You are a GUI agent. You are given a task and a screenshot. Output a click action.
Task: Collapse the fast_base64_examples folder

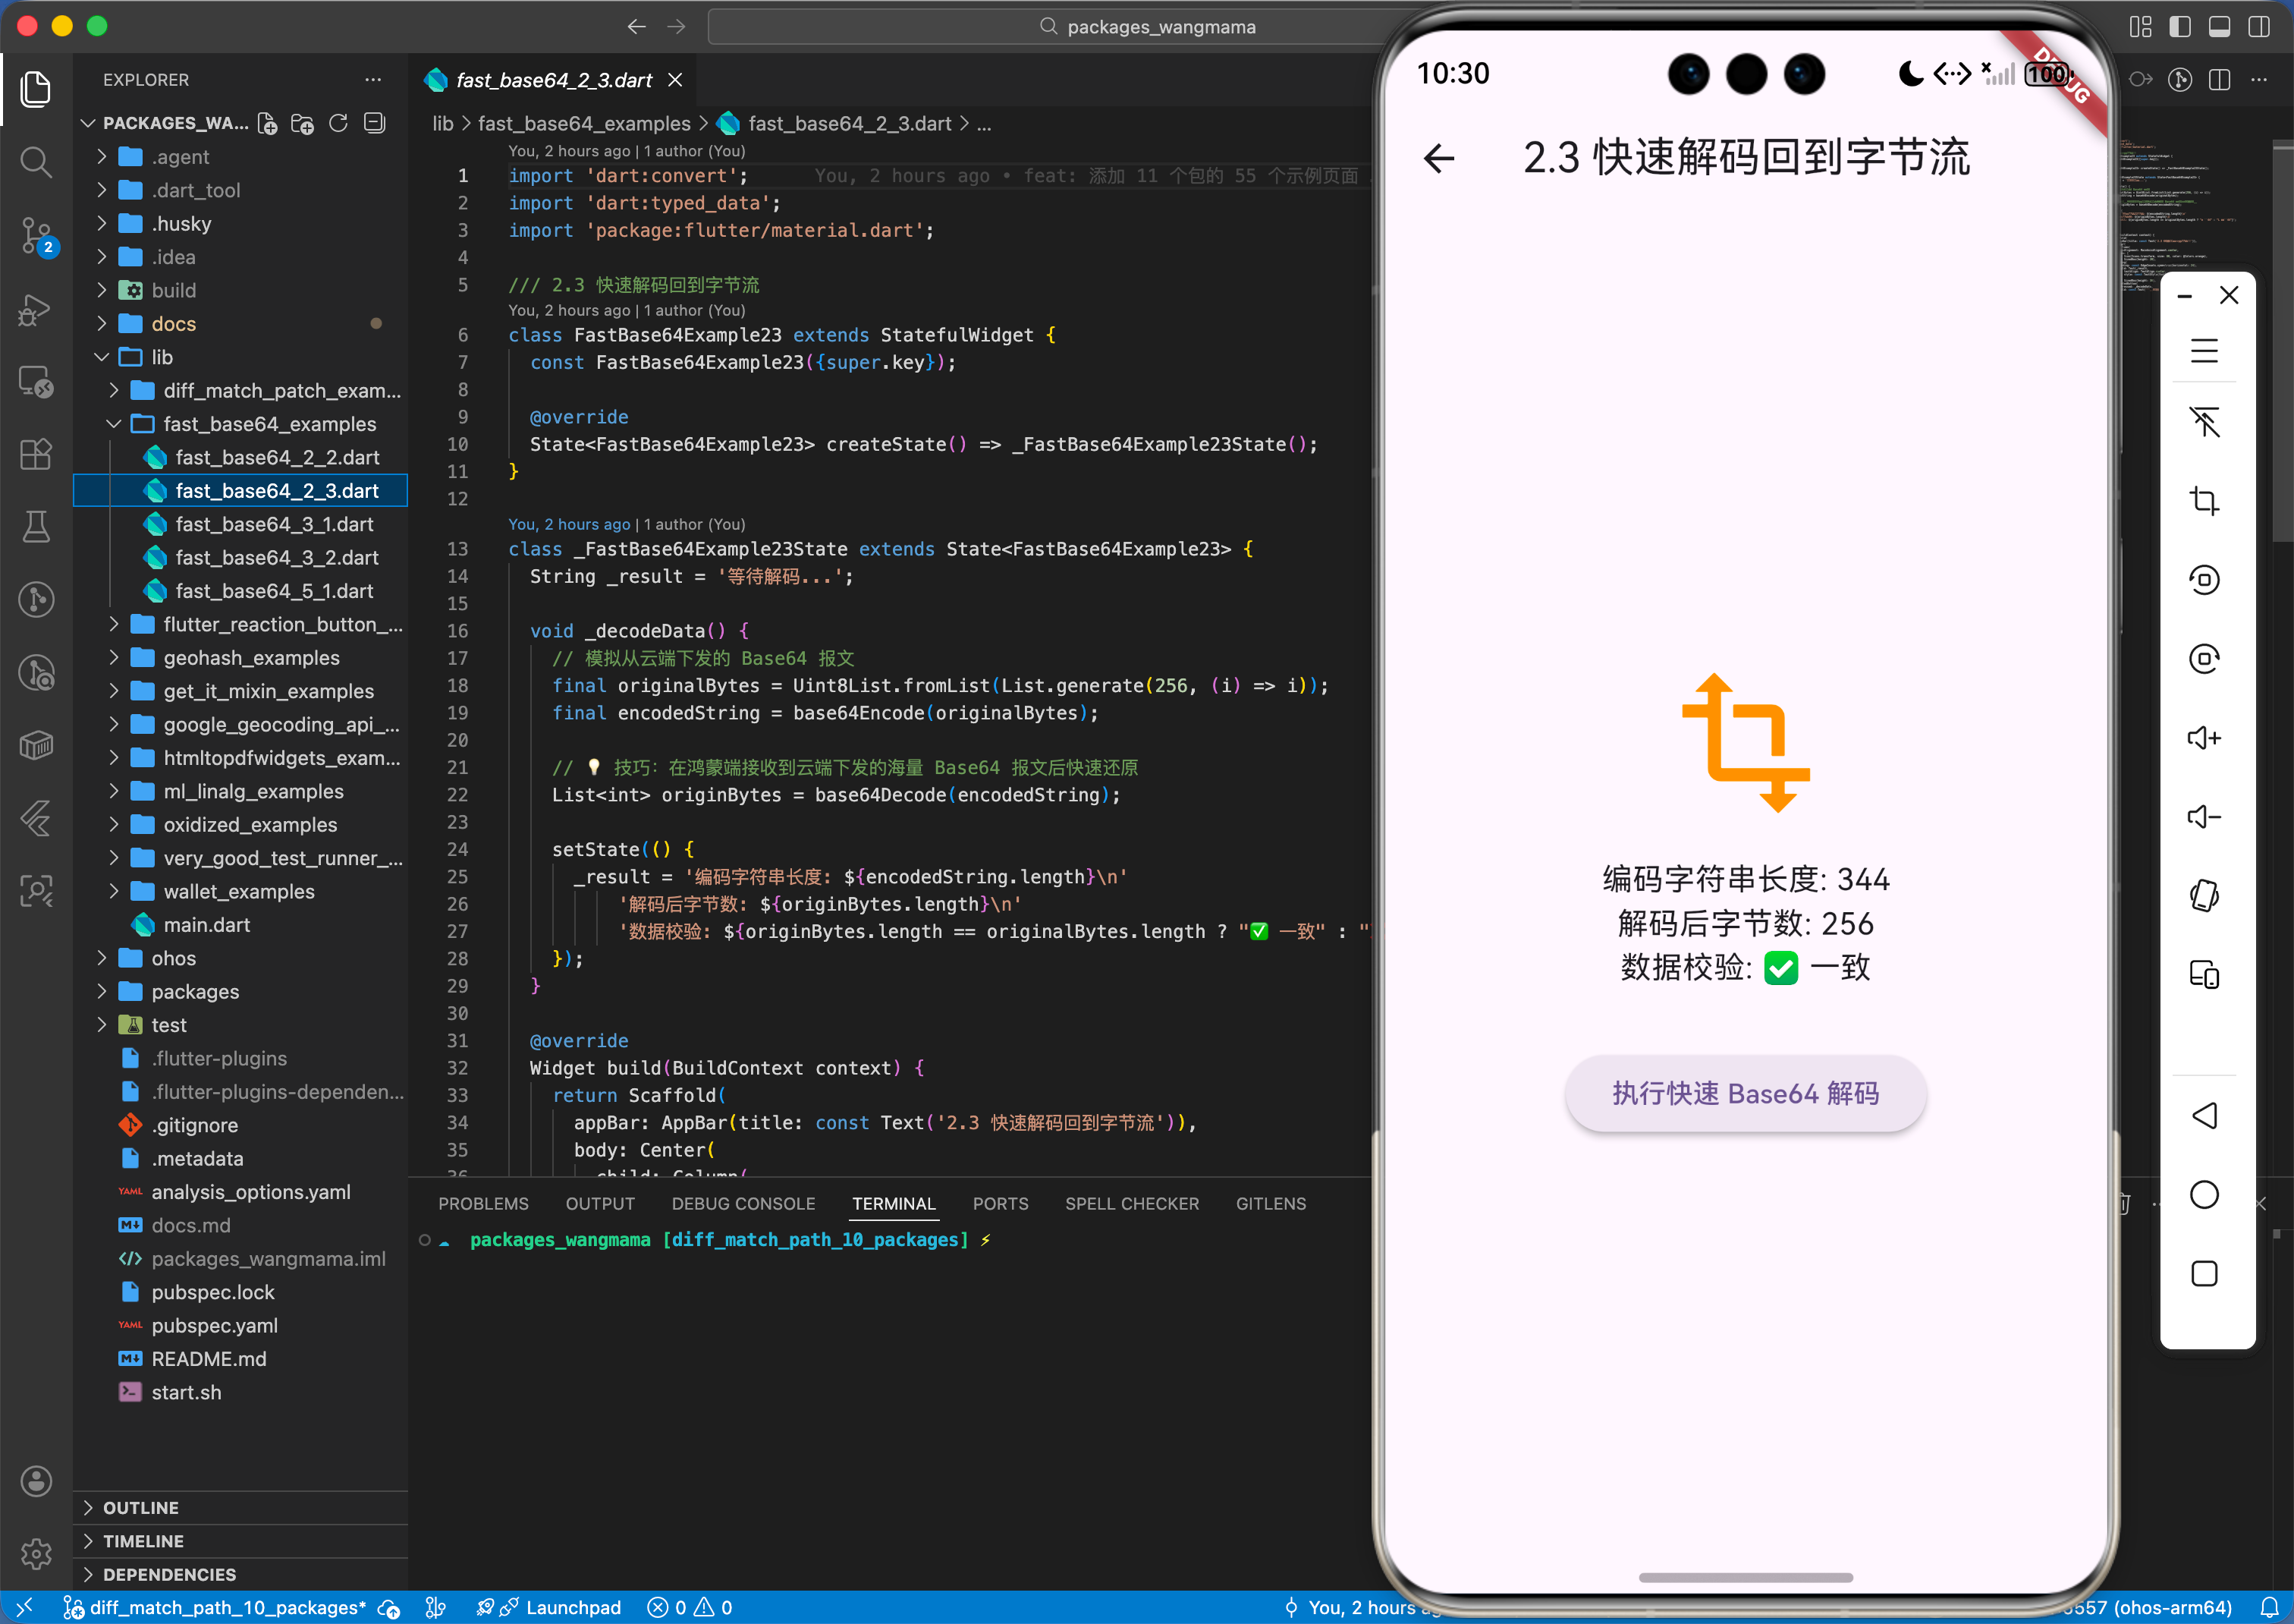[269, 424]
